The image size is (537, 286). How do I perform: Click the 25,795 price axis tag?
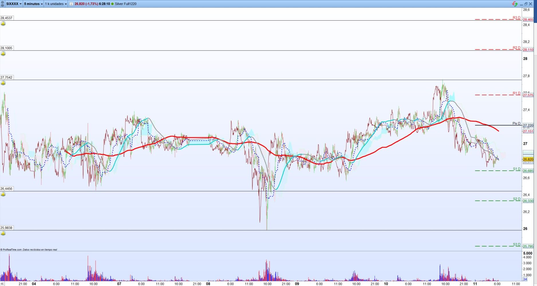(x=528, y=247)
